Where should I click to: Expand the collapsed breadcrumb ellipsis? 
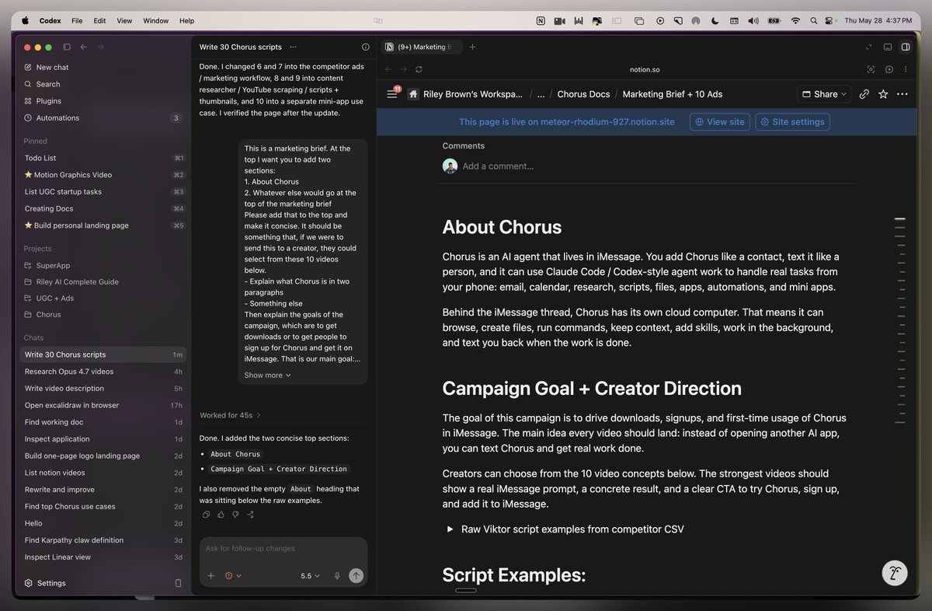coord(541,94)
